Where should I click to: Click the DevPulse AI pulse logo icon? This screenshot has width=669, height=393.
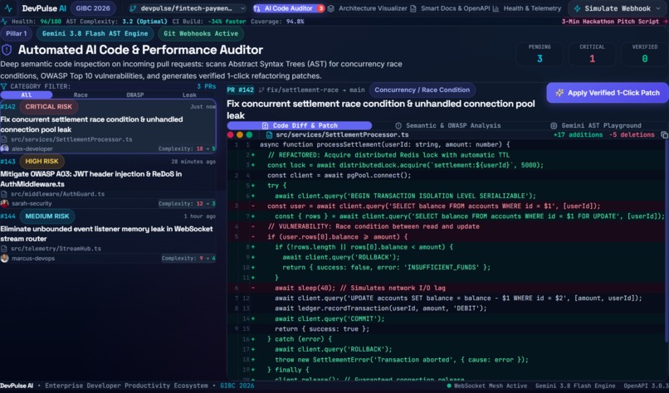pos(8,8)
